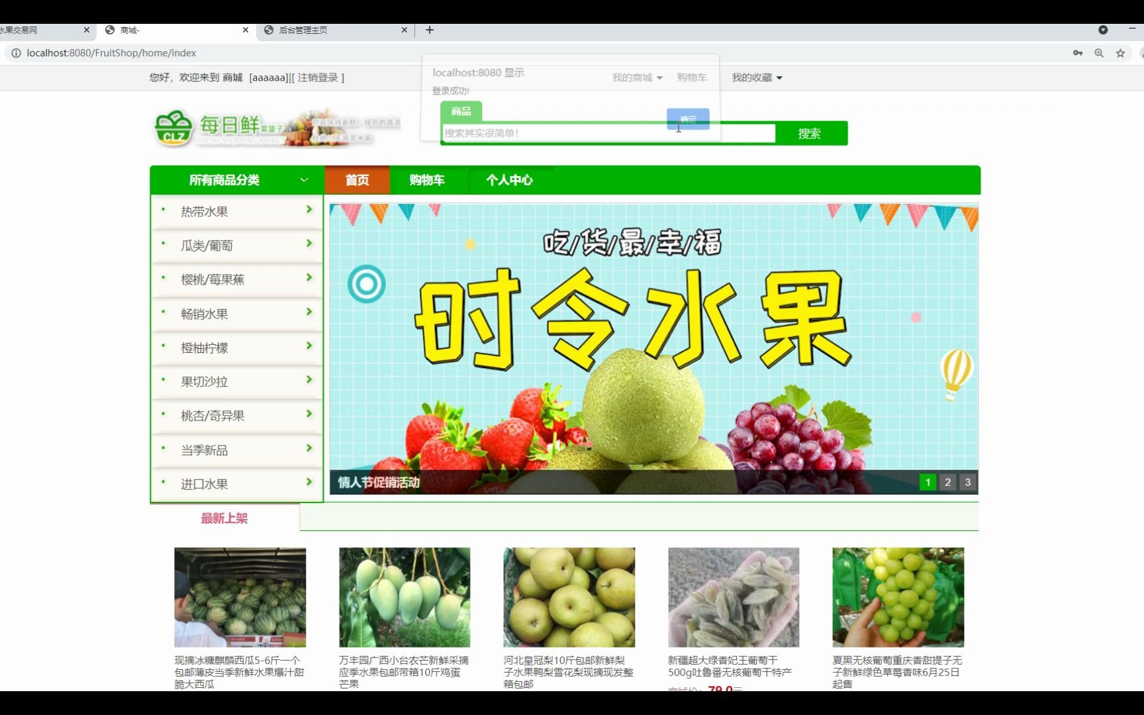
Task: Open the 万丰园广西小台农芒 product title
Action: 404,672
